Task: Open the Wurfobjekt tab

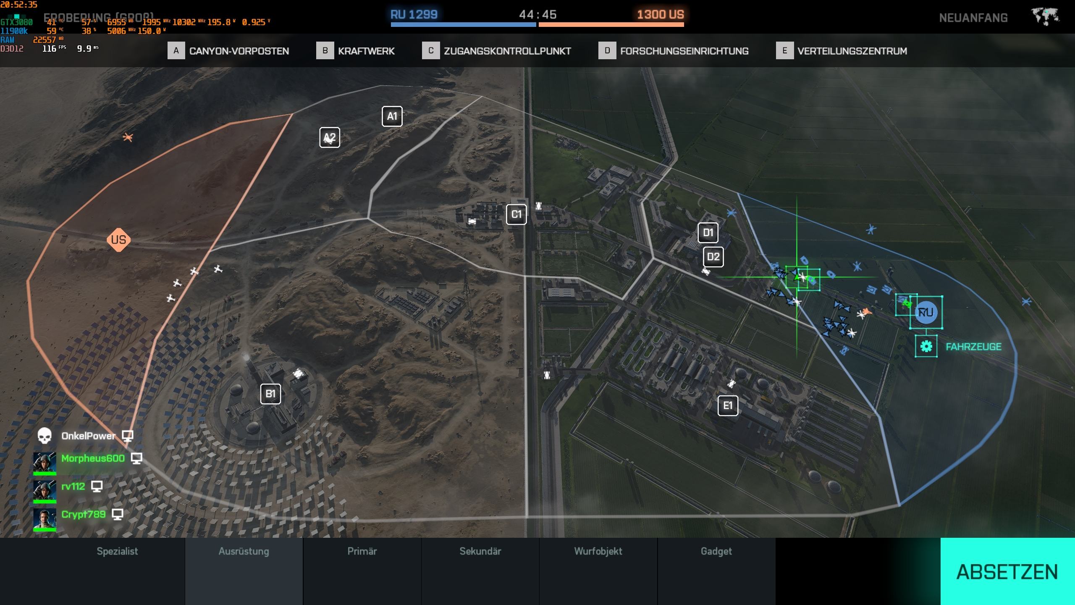Action: tap(598, 571)
